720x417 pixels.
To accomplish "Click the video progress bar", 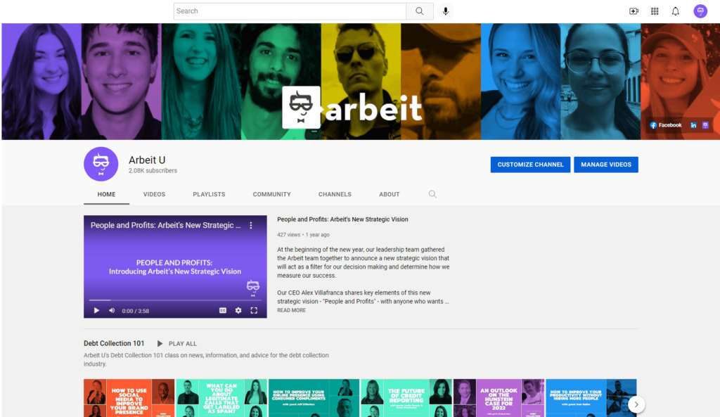I will point(175,300).
